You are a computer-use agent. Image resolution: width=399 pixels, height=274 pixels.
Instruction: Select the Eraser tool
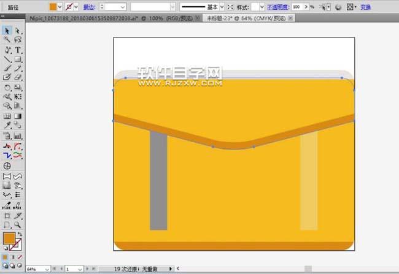(x=18, y=77)
